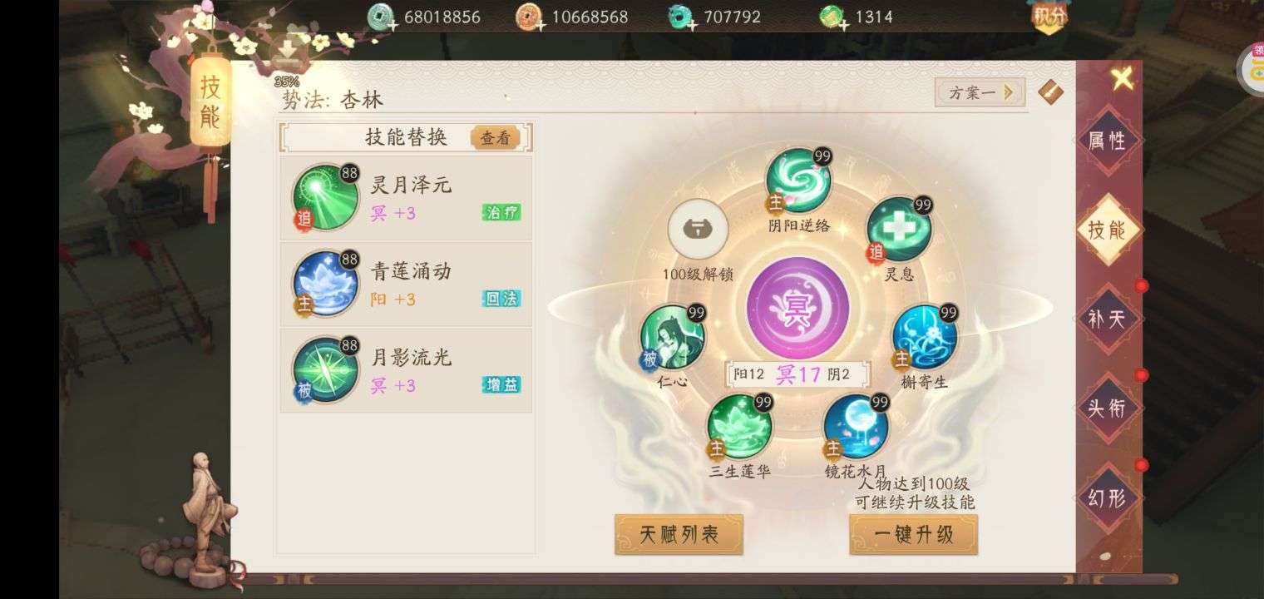The height and width of the screenshot is (599, 1264).
Task: Choose 灵月泽元 replacement skill
Action: coord(406,198)
